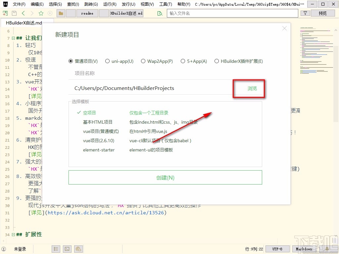The width and height of the screenshot is (339, 254).
Task: Click the code minimap preview
Action: coord(316,51)
